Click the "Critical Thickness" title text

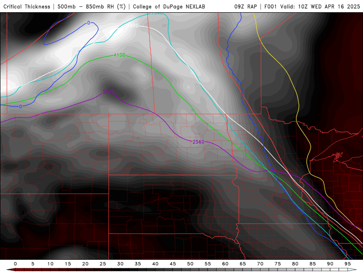[x=27, y=6]
